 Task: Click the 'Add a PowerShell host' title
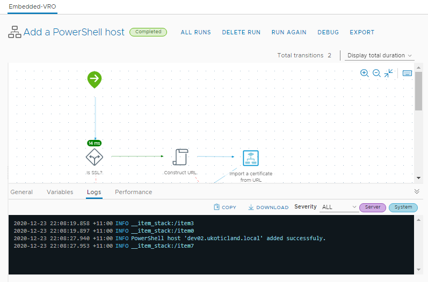tap(74, 32)
